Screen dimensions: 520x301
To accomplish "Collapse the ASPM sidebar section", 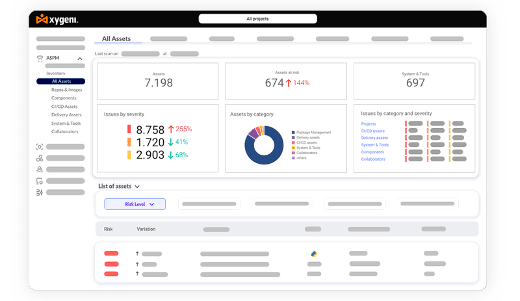I will pos(80,59).
